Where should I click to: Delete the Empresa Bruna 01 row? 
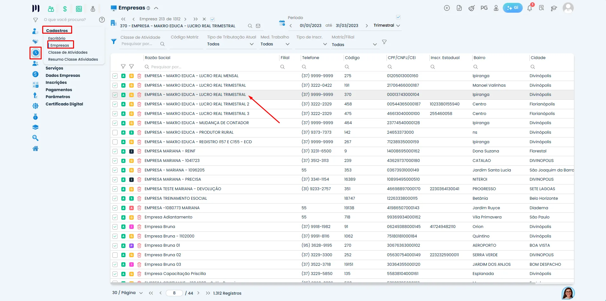click(x=139, y=245)
